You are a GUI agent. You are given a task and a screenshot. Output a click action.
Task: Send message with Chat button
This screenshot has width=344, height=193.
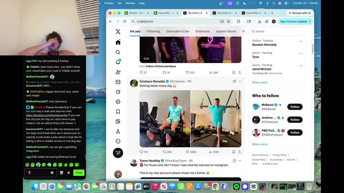coord(79,173)
